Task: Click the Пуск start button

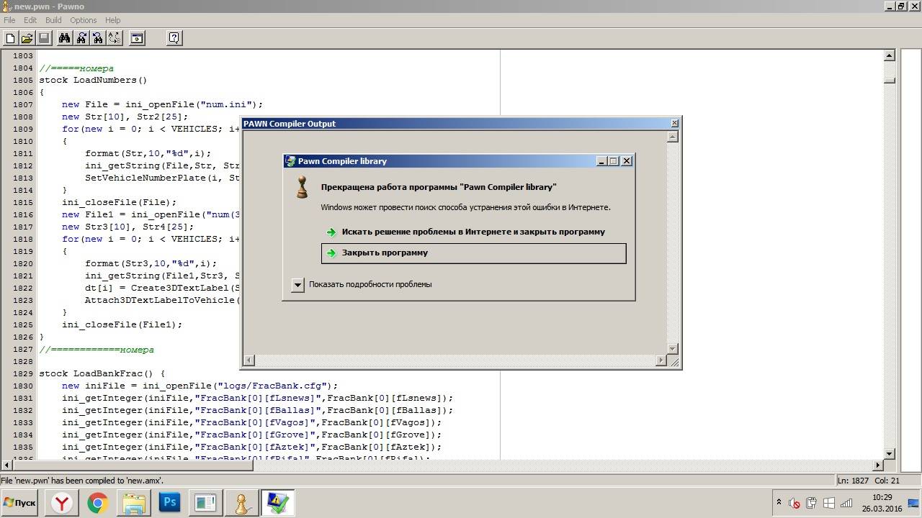Action: click(19, 503)
